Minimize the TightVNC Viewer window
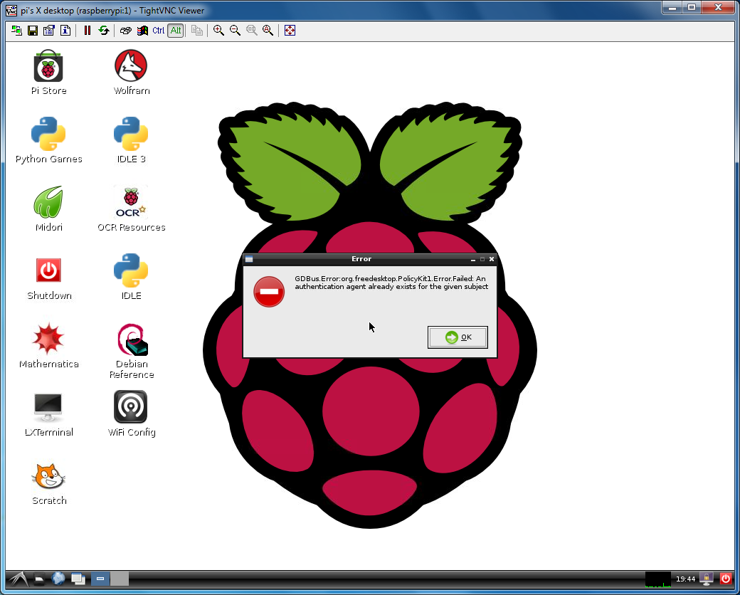The width and height of the screenshot is (740, 595). 672,8
